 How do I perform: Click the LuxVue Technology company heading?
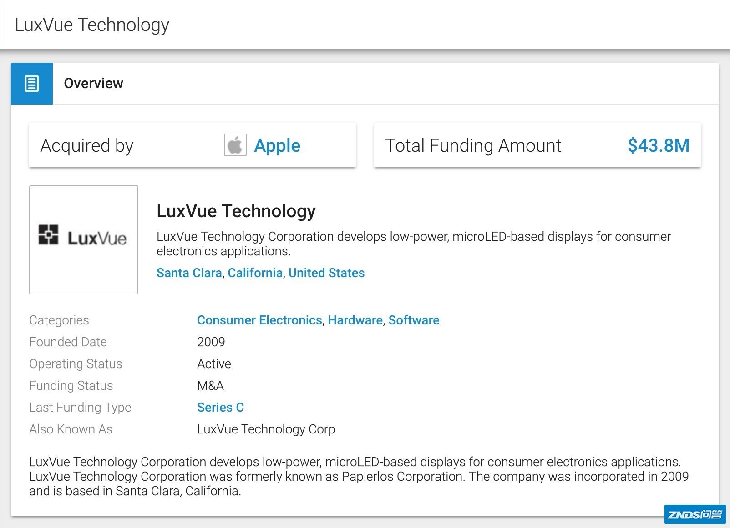click(236, 211)
